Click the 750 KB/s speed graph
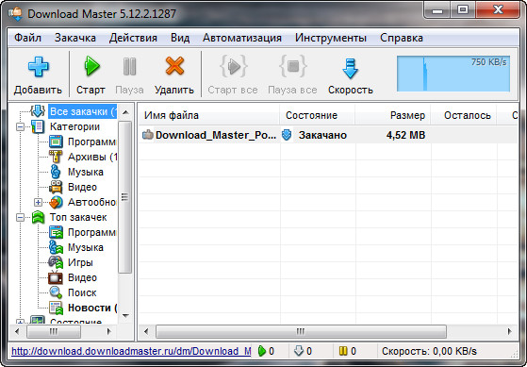The image size is (527, 367). 453,74
